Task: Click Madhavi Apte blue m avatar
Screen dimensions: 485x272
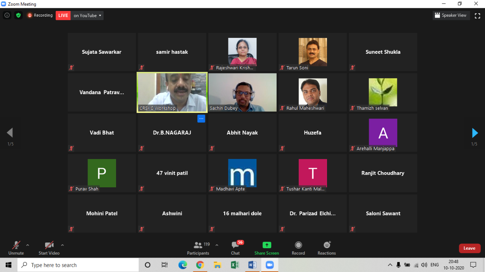Action: [x=242, y=173]
